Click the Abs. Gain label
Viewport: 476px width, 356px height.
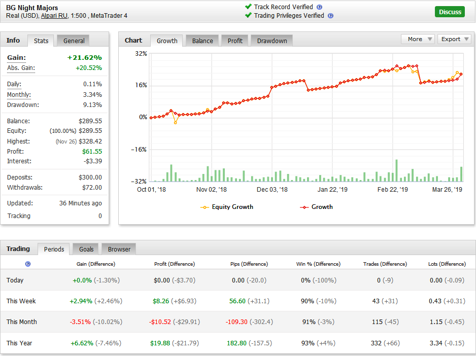(x=21, y=68)
